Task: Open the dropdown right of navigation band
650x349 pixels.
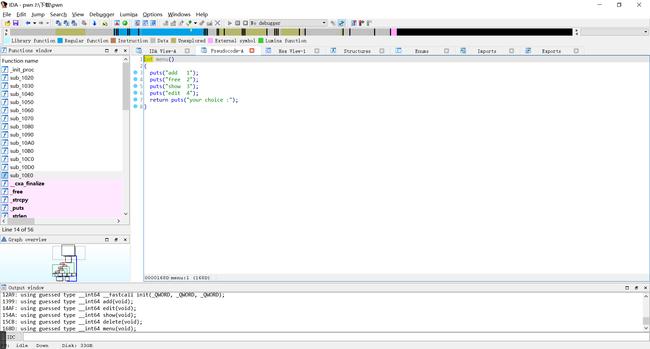Action: tap(646, 32)
